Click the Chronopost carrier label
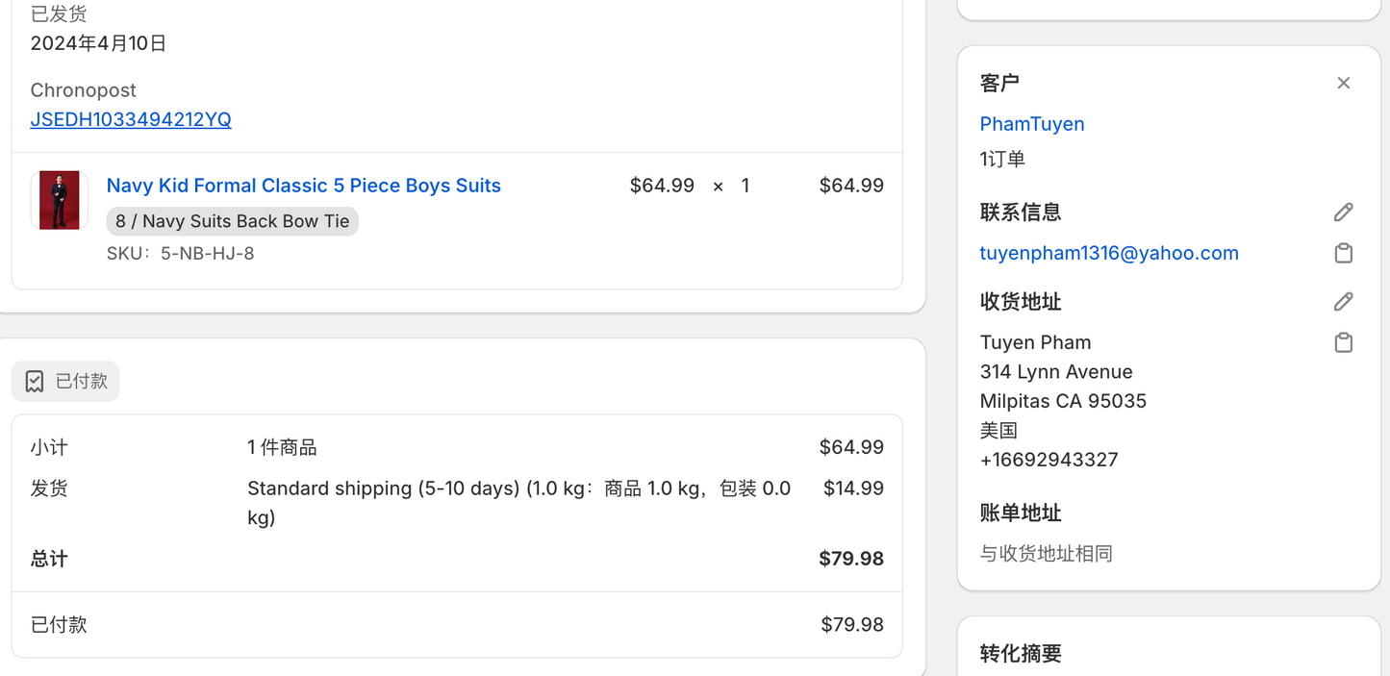The width and height of the screenshot is (1390, 676). [x=83, y=90]
